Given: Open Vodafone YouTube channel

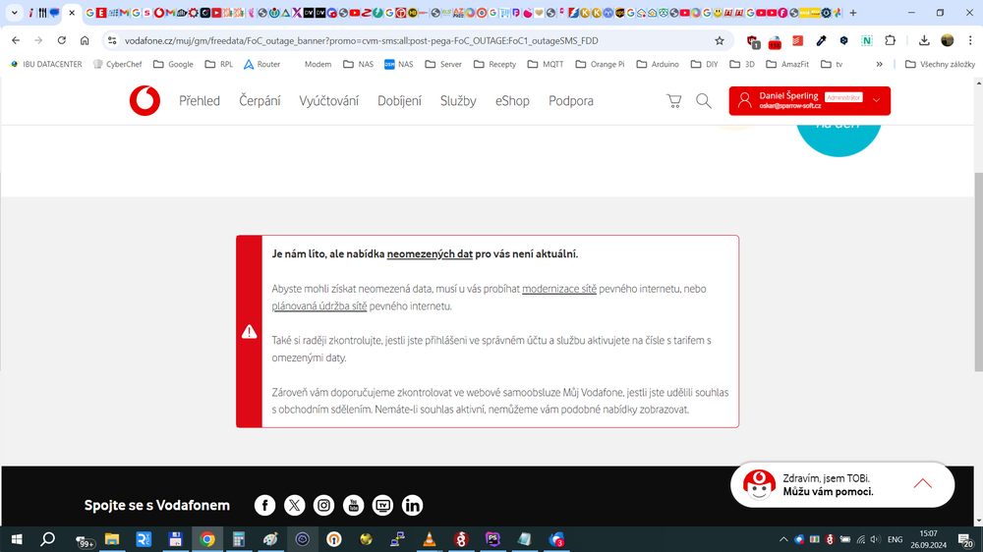Looking at the screenshot, I should click(x=353, y=505).
